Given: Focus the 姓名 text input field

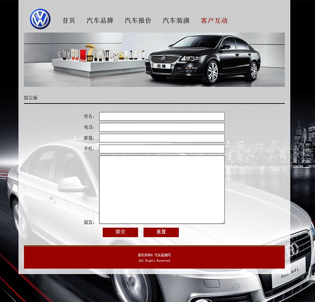Looking at the screenshot, I should pyautogui.click(x=162, y=116).
